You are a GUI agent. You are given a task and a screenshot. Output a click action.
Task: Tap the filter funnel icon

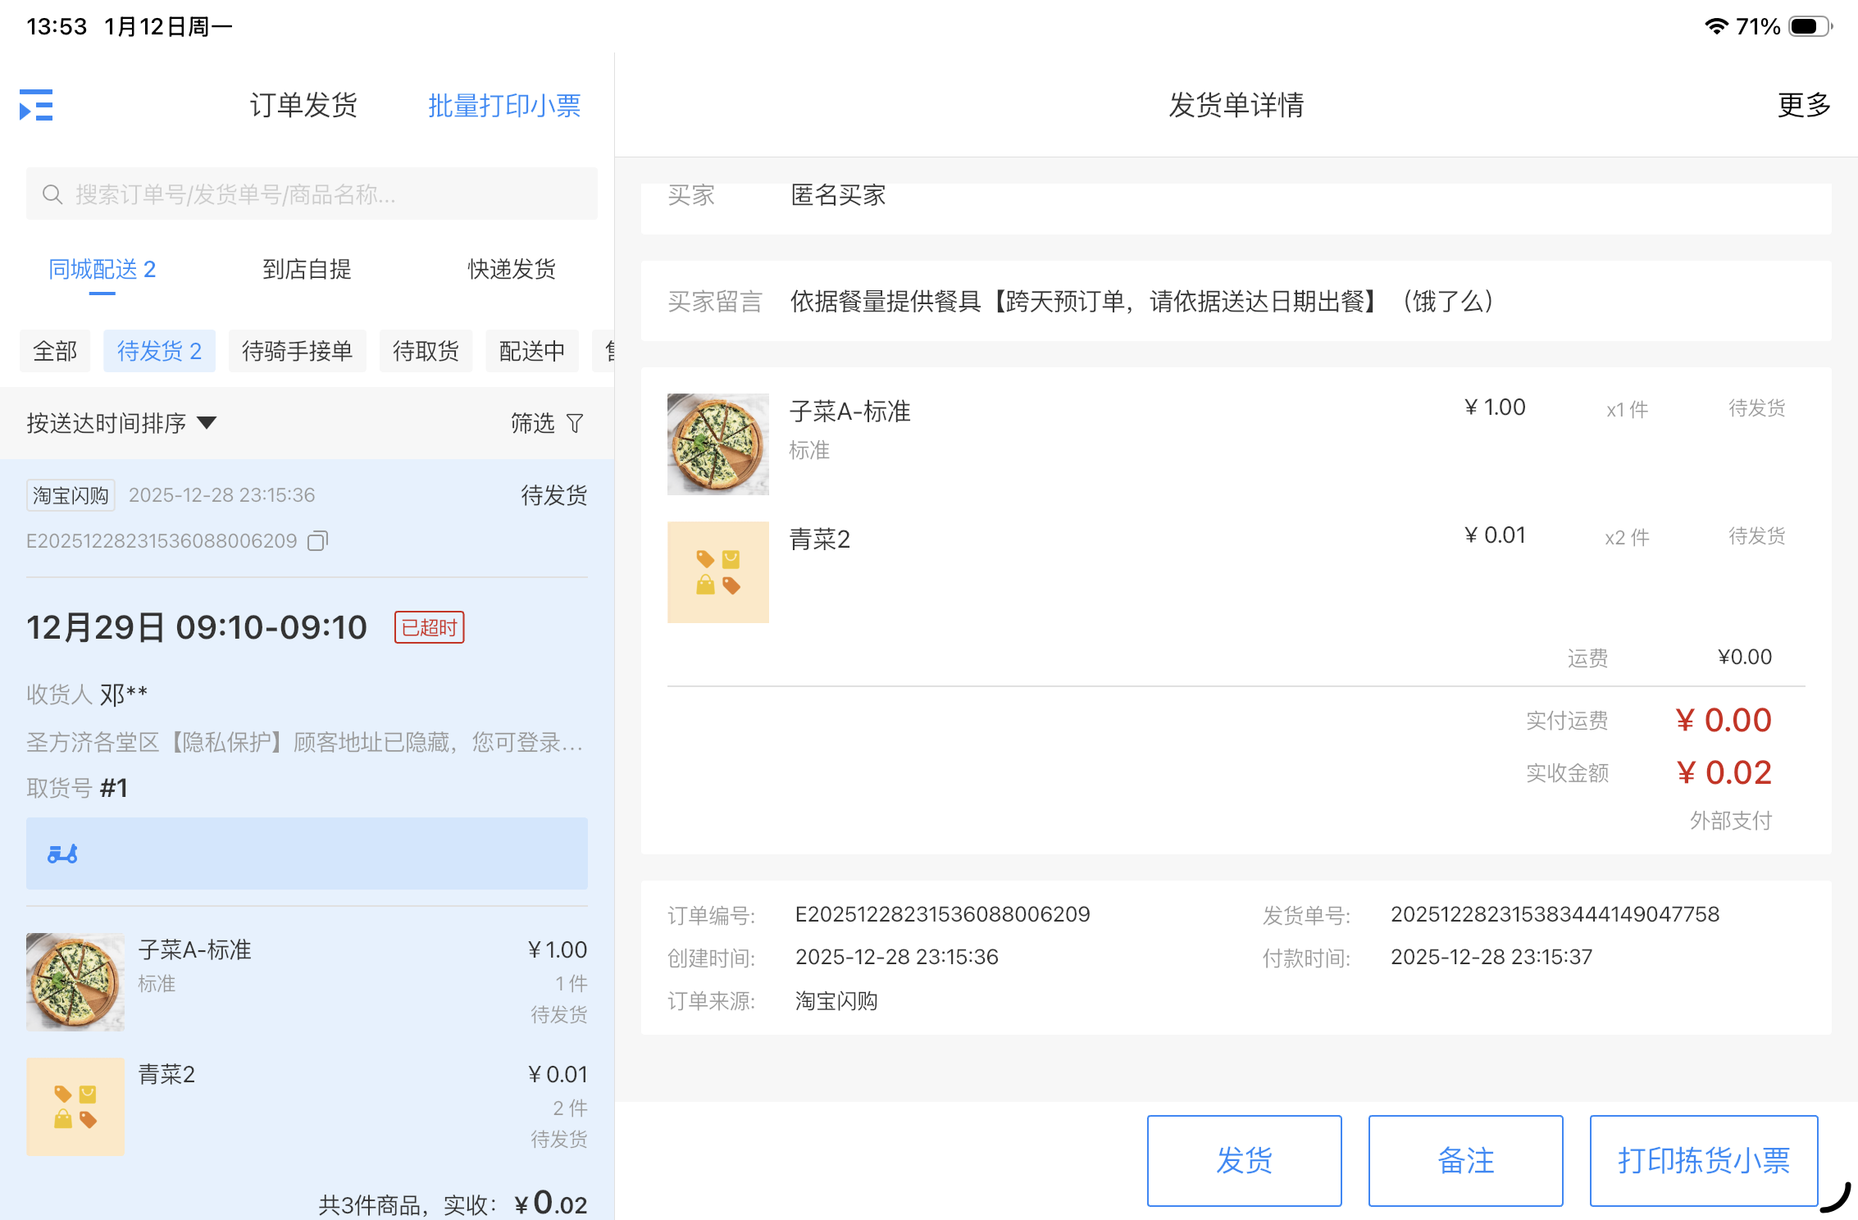click(576, 423)
